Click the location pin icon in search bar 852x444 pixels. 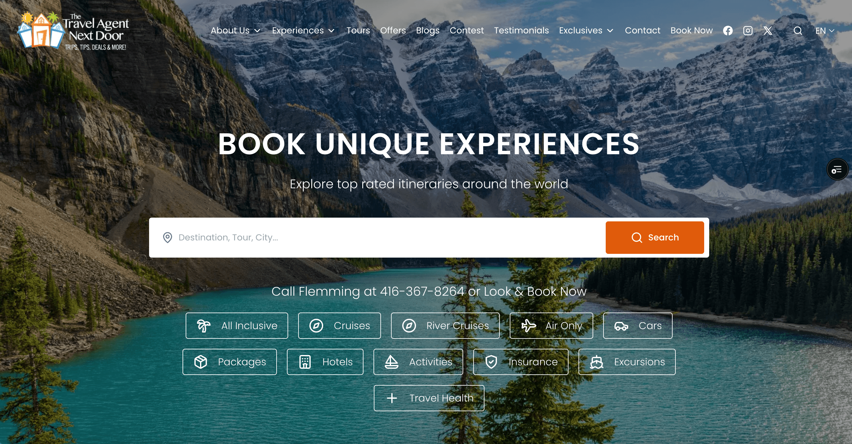pos(167,238)
